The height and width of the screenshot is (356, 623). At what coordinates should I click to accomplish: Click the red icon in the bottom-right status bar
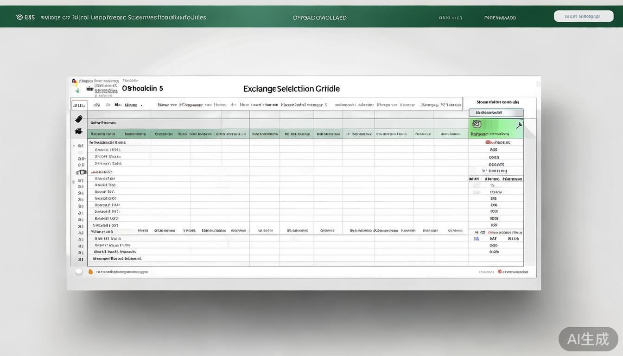point(500,272)
